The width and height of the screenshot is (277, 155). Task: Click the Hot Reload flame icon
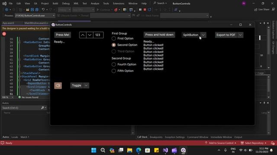(x=116, y=10)
